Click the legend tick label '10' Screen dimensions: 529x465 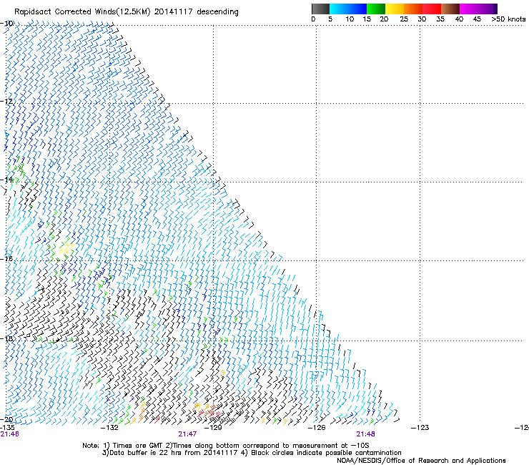(350, 19)
